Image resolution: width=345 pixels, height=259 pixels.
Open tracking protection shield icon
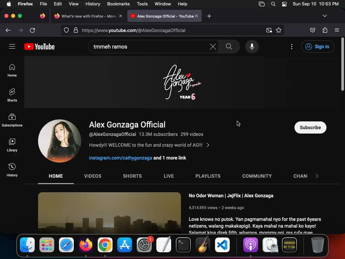pos(66,30)
